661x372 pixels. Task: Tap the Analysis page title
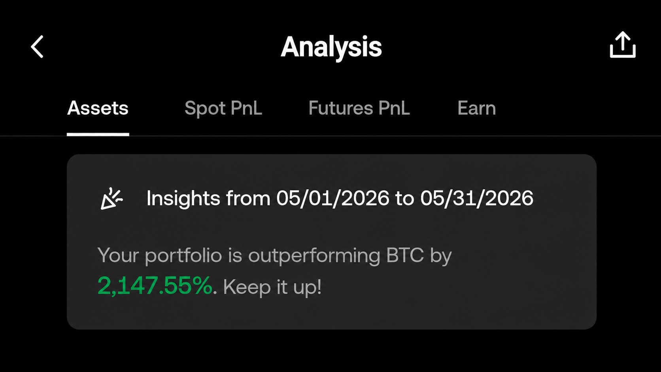tap(331, 47)
